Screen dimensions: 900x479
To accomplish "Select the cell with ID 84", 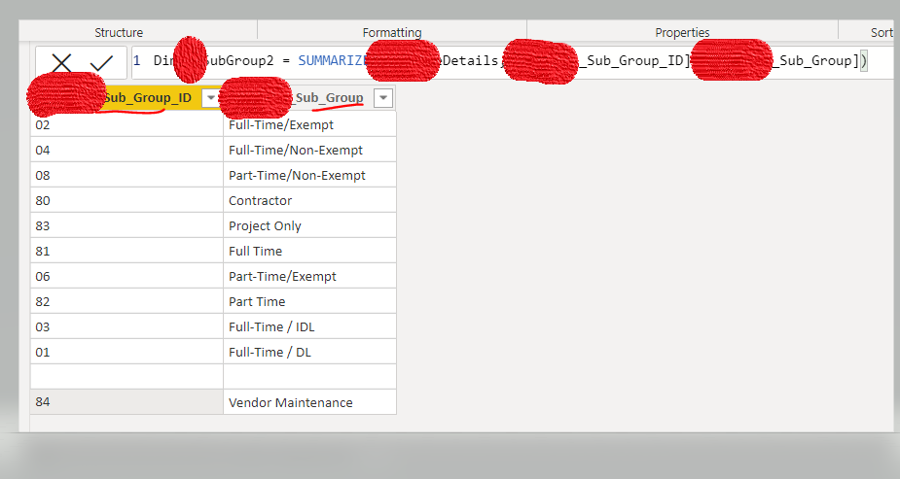I will tap(126, 401).
